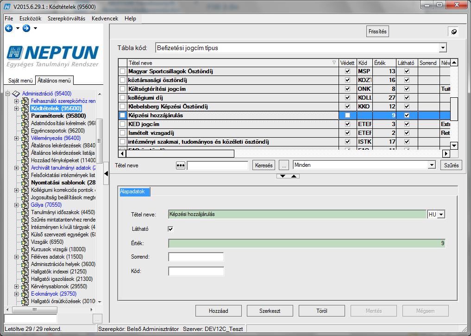Click the Tétel neve search input field
Viewport: 471px width, 336px height.
coord(218,165)
